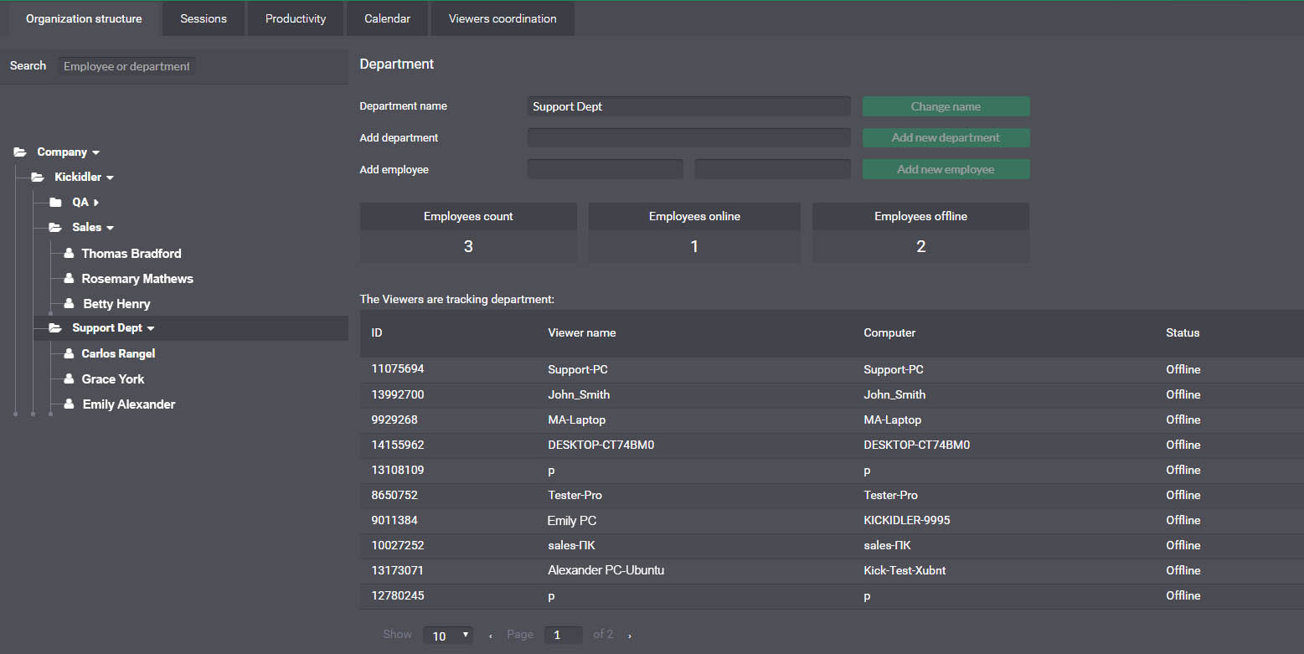Click the Add new department button
This screenshot has height=654, width=1304.
pos(946,137)
